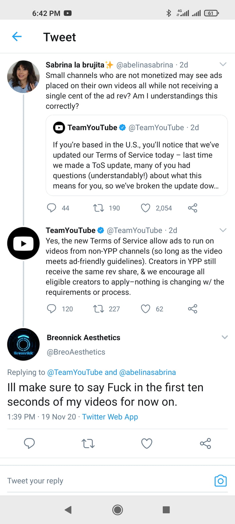Viewport: 235px width, 524px height.
Task: Open the share icon on TeamYouTube's reply
Action: point(192,309)
